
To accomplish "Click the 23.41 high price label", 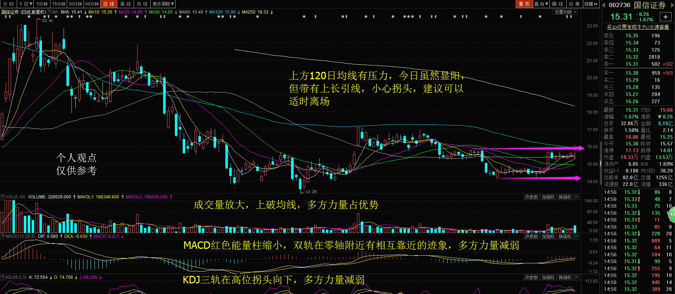I will coord(47,21).
